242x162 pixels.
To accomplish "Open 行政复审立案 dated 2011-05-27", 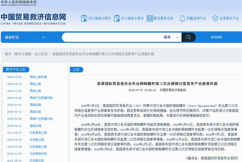I will pos(38,133).
